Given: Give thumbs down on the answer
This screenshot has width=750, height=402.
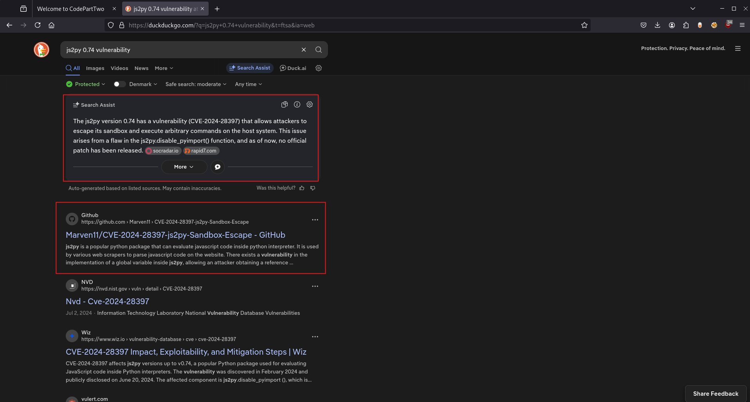Looking at the screenshot, I should tap(312, 188).
